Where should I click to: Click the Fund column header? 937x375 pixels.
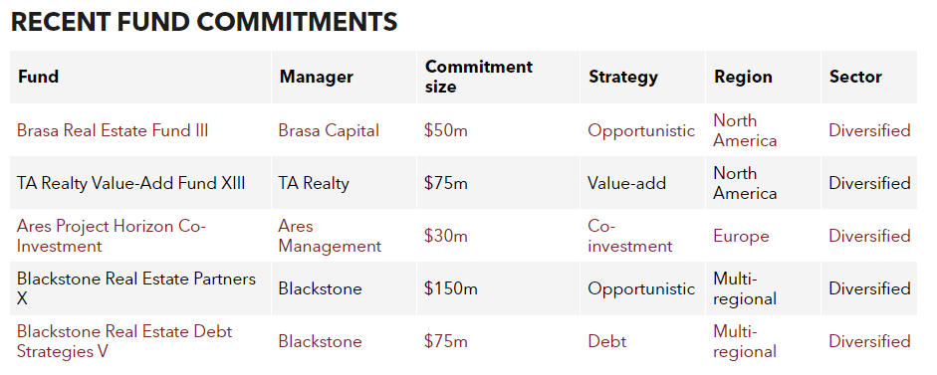click(38, 77)
